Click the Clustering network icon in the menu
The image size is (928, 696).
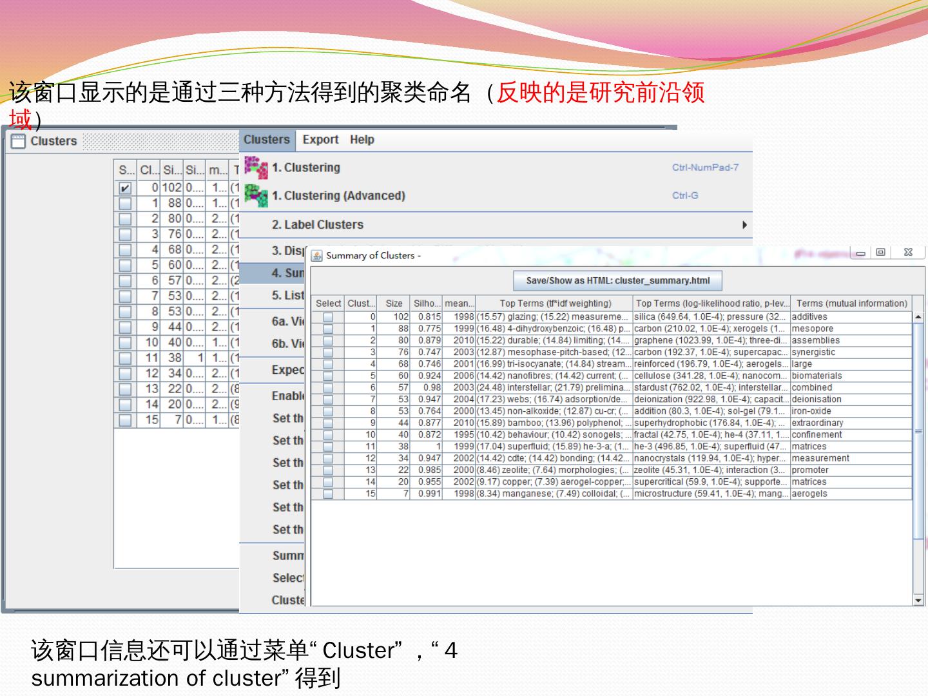(256, 168)
